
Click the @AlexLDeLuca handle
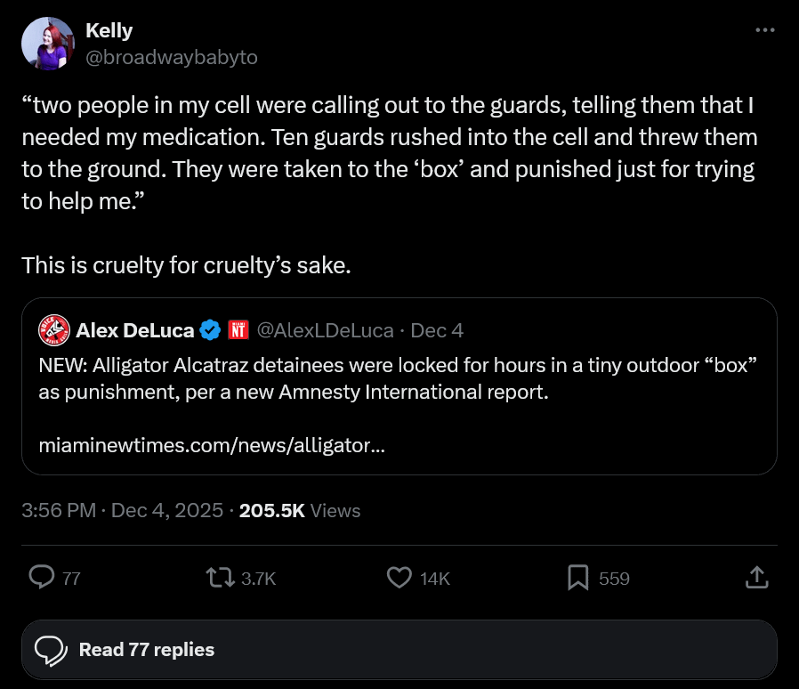[x=325, y=331]
